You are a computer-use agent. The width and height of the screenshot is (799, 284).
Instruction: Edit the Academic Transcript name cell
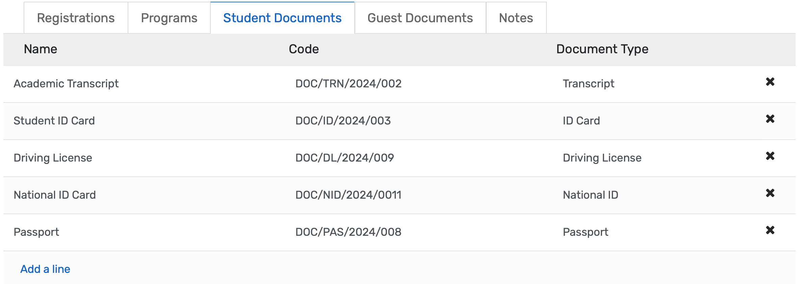tap(66, 84)
